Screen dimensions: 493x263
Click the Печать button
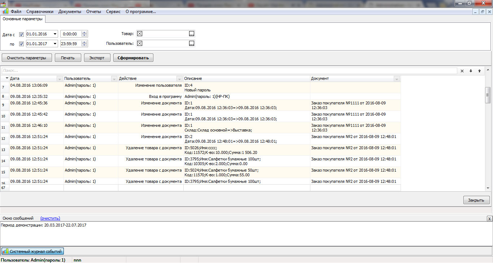pos(67,58)
